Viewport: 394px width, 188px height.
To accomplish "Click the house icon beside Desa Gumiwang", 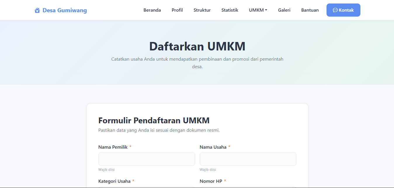I will [37, 10].
